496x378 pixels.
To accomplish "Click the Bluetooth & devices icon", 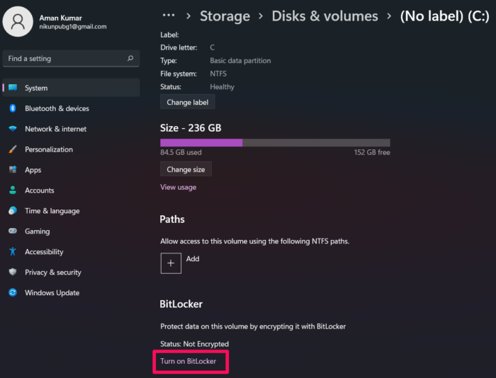I will (x=13, y=108).
